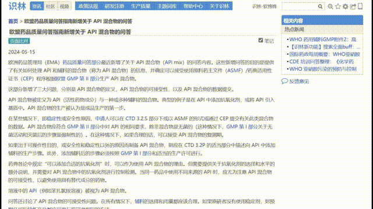Screen dimensions: 373x209
Task: Open the settings gear icon
Action: 346,6
